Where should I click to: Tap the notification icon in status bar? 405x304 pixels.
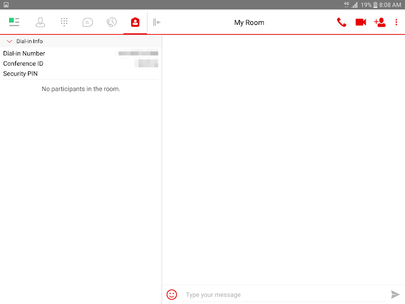tap(6, 5)
